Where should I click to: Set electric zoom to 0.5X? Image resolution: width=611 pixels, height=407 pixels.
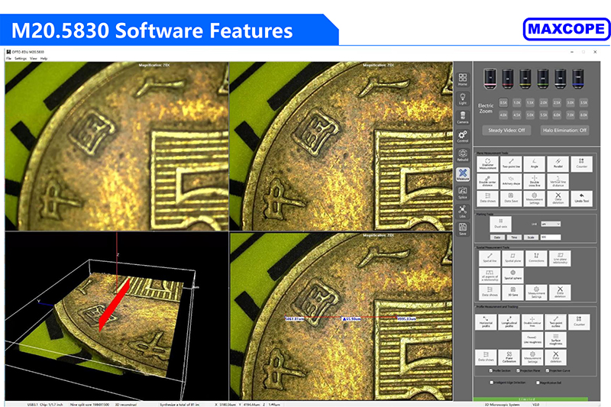[x=503, y=103]
